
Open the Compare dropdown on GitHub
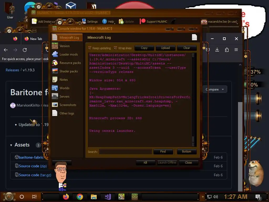(x=215, y=89)
